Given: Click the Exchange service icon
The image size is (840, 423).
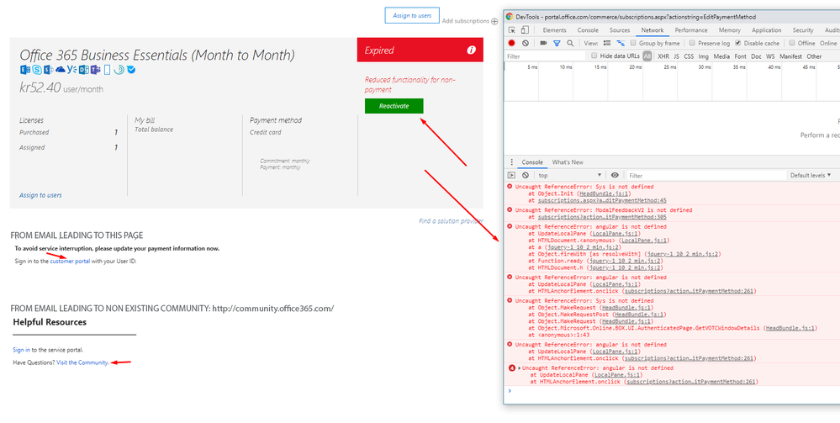Looking at the screenshot, I should pyautogui.click(x=25, y=70).
